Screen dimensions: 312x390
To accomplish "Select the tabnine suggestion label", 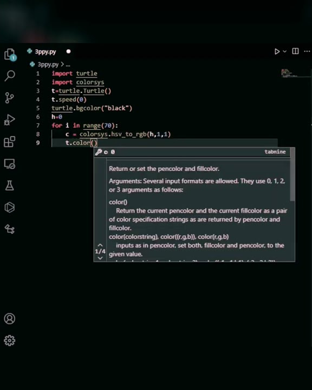I will coord(275,152).
